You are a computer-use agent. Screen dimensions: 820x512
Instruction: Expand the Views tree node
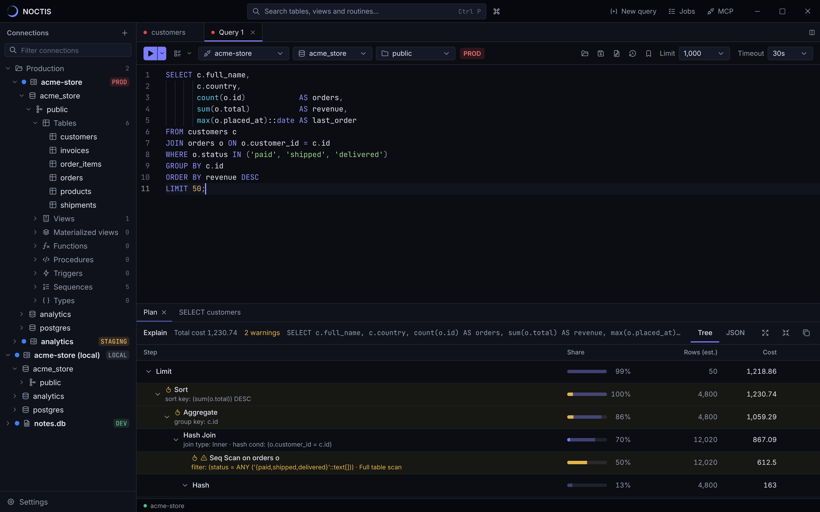pos(35,219)
